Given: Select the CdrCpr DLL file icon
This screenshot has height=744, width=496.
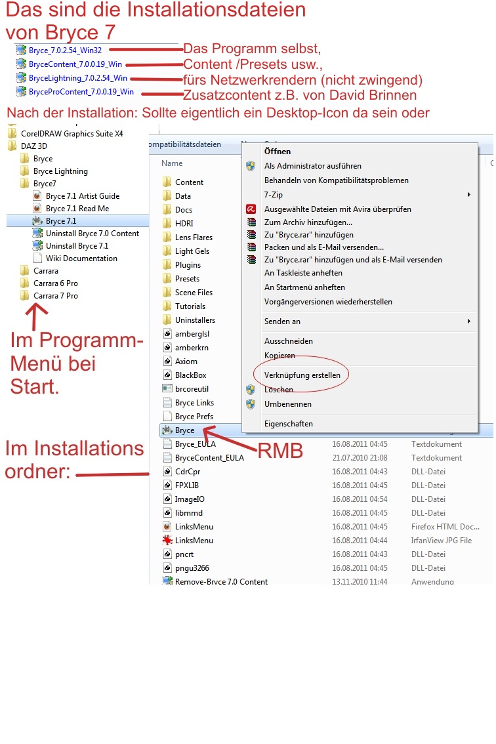Looking at the screenshot, I should pyautogui.click(x=167, y=471).
